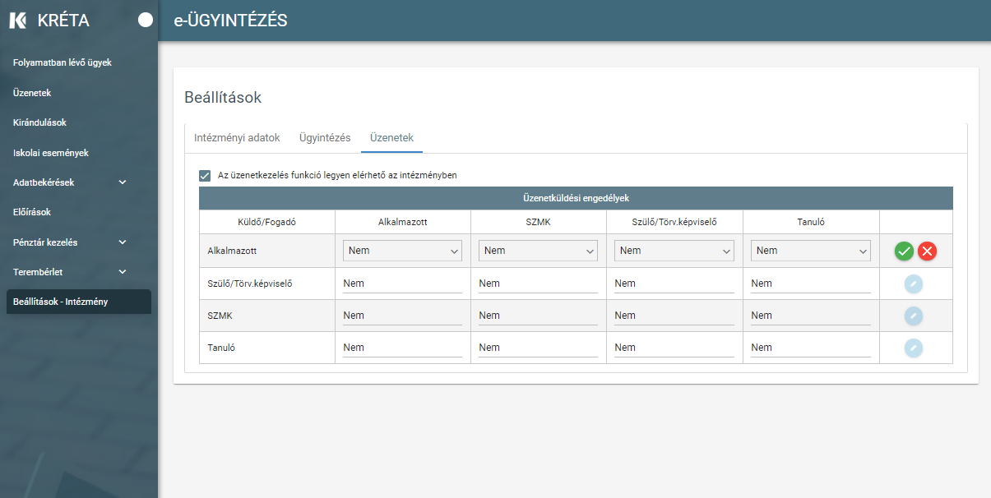Click the SZMK column header
Image resolution: width=991 pixels, height=498 pixels.
tap(538, 222)
